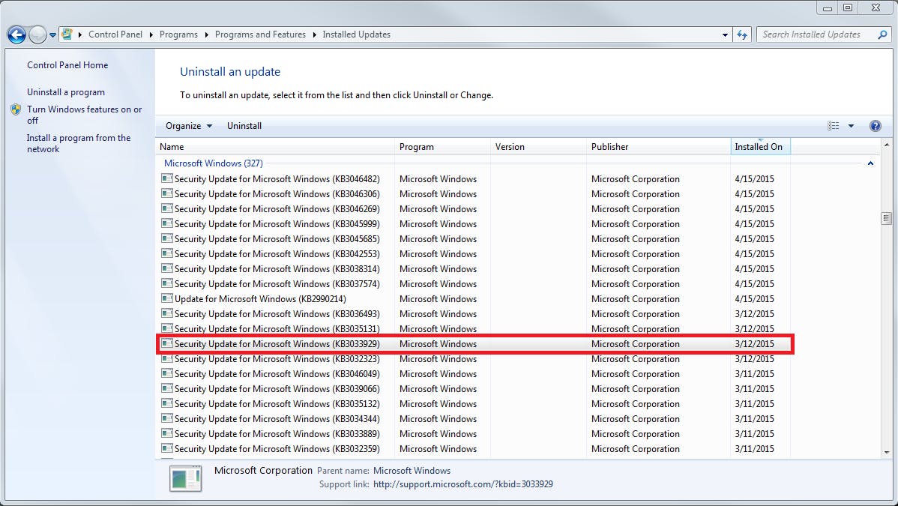898x506 pixels.
Task: Select Security Update KB3033889
Action: tap(277, 434)
